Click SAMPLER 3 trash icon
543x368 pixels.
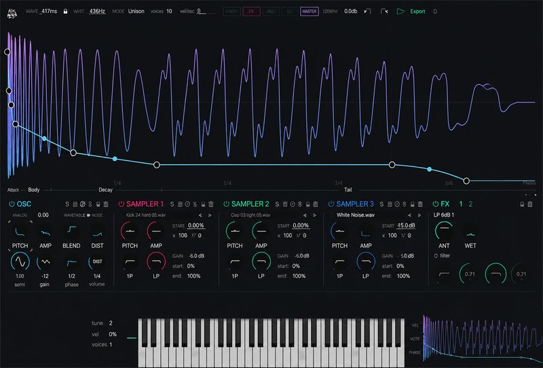tap(420, 204)
